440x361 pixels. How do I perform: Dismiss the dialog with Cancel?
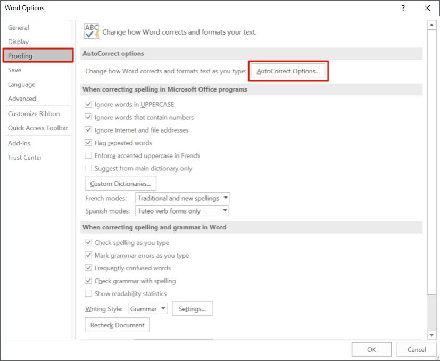[417, 349]
